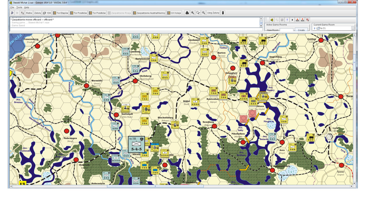Screen dimensions: 367x206
Task: Roll the 1D6 die
Action: (47, 13)
